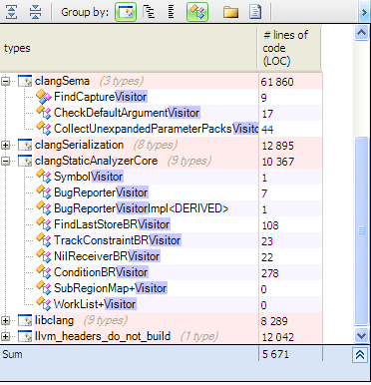Expand the llvm_headers_do_not_build node
The height and width of the screenshot is (385, 371).
[5, 336]
